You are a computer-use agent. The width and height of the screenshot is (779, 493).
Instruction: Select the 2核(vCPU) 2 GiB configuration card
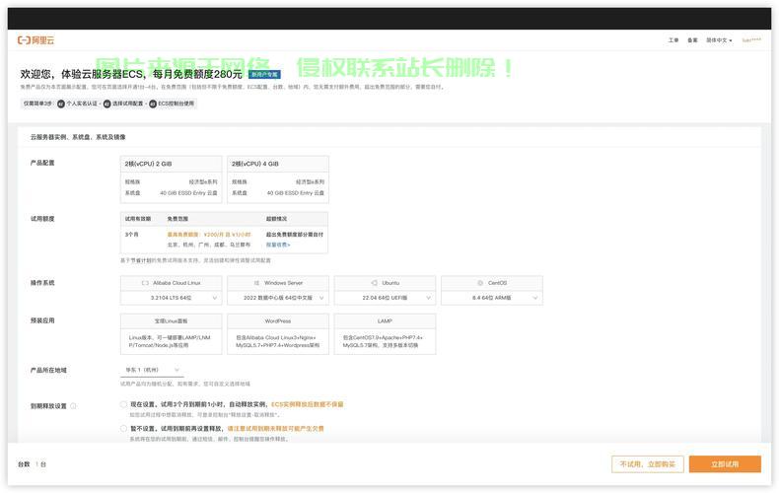pos(171,179)
